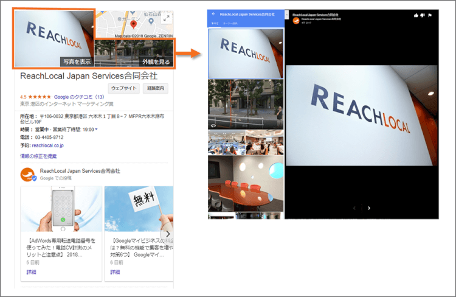This screenshot has width=456, height=297.
Task: Click the 経路案内 directions button
Action: [156, 88]
